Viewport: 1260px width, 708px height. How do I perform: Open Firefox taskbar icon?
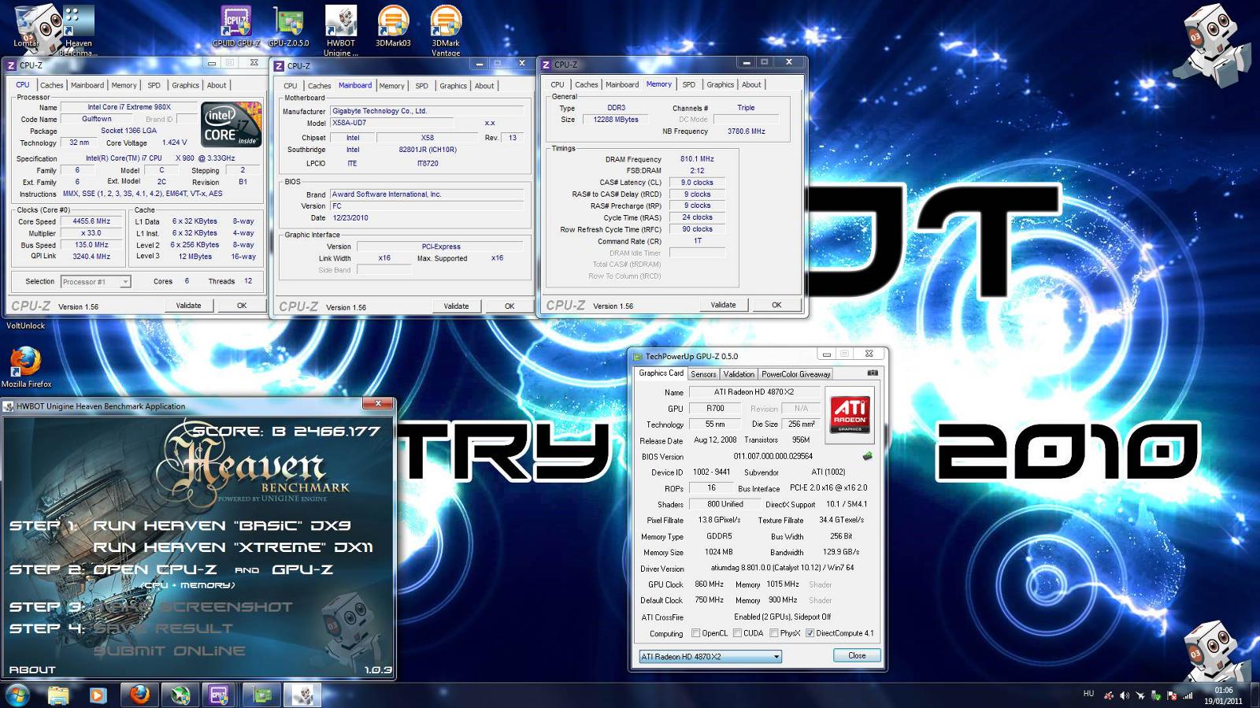pos(139,695)
